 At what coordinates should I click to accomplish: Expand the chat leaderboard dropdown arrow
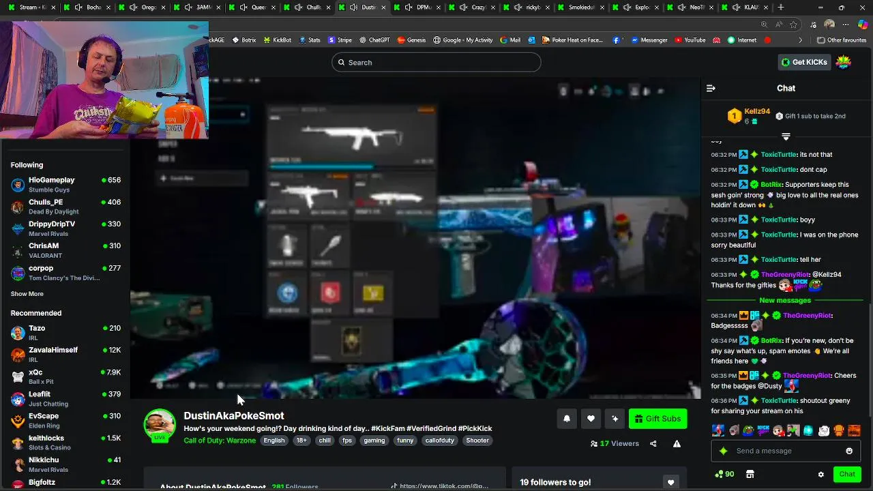coord(786,136)
